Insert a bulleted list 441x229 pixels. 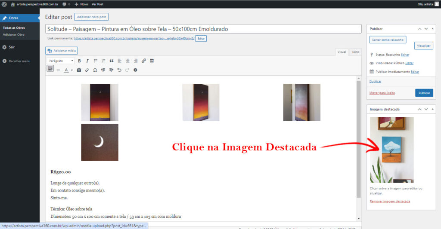point(95,61)
